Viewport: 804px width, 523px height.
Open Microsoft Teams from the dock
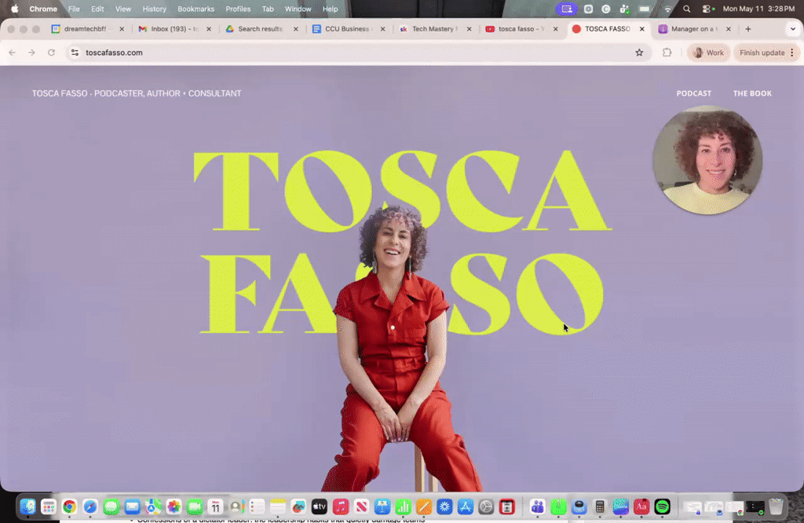point(537,507)
